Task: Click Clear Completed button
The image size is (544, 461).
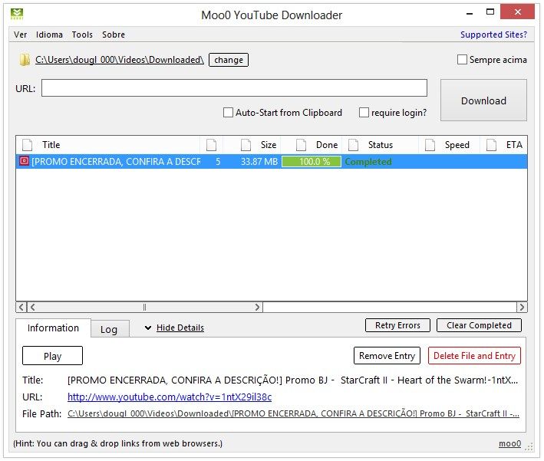Action: (x=479, y=325)
